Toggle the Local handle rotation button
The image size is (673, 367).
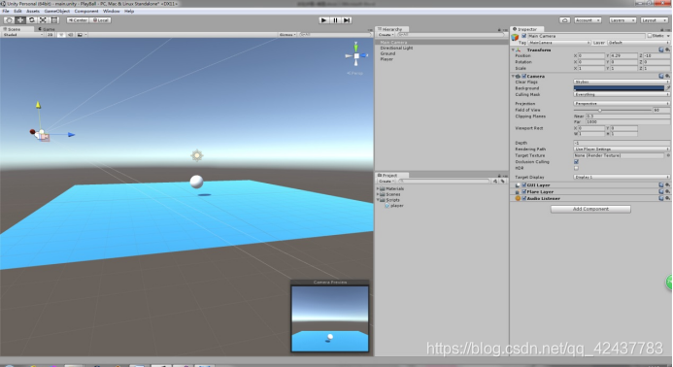click(x=100, y=20)
